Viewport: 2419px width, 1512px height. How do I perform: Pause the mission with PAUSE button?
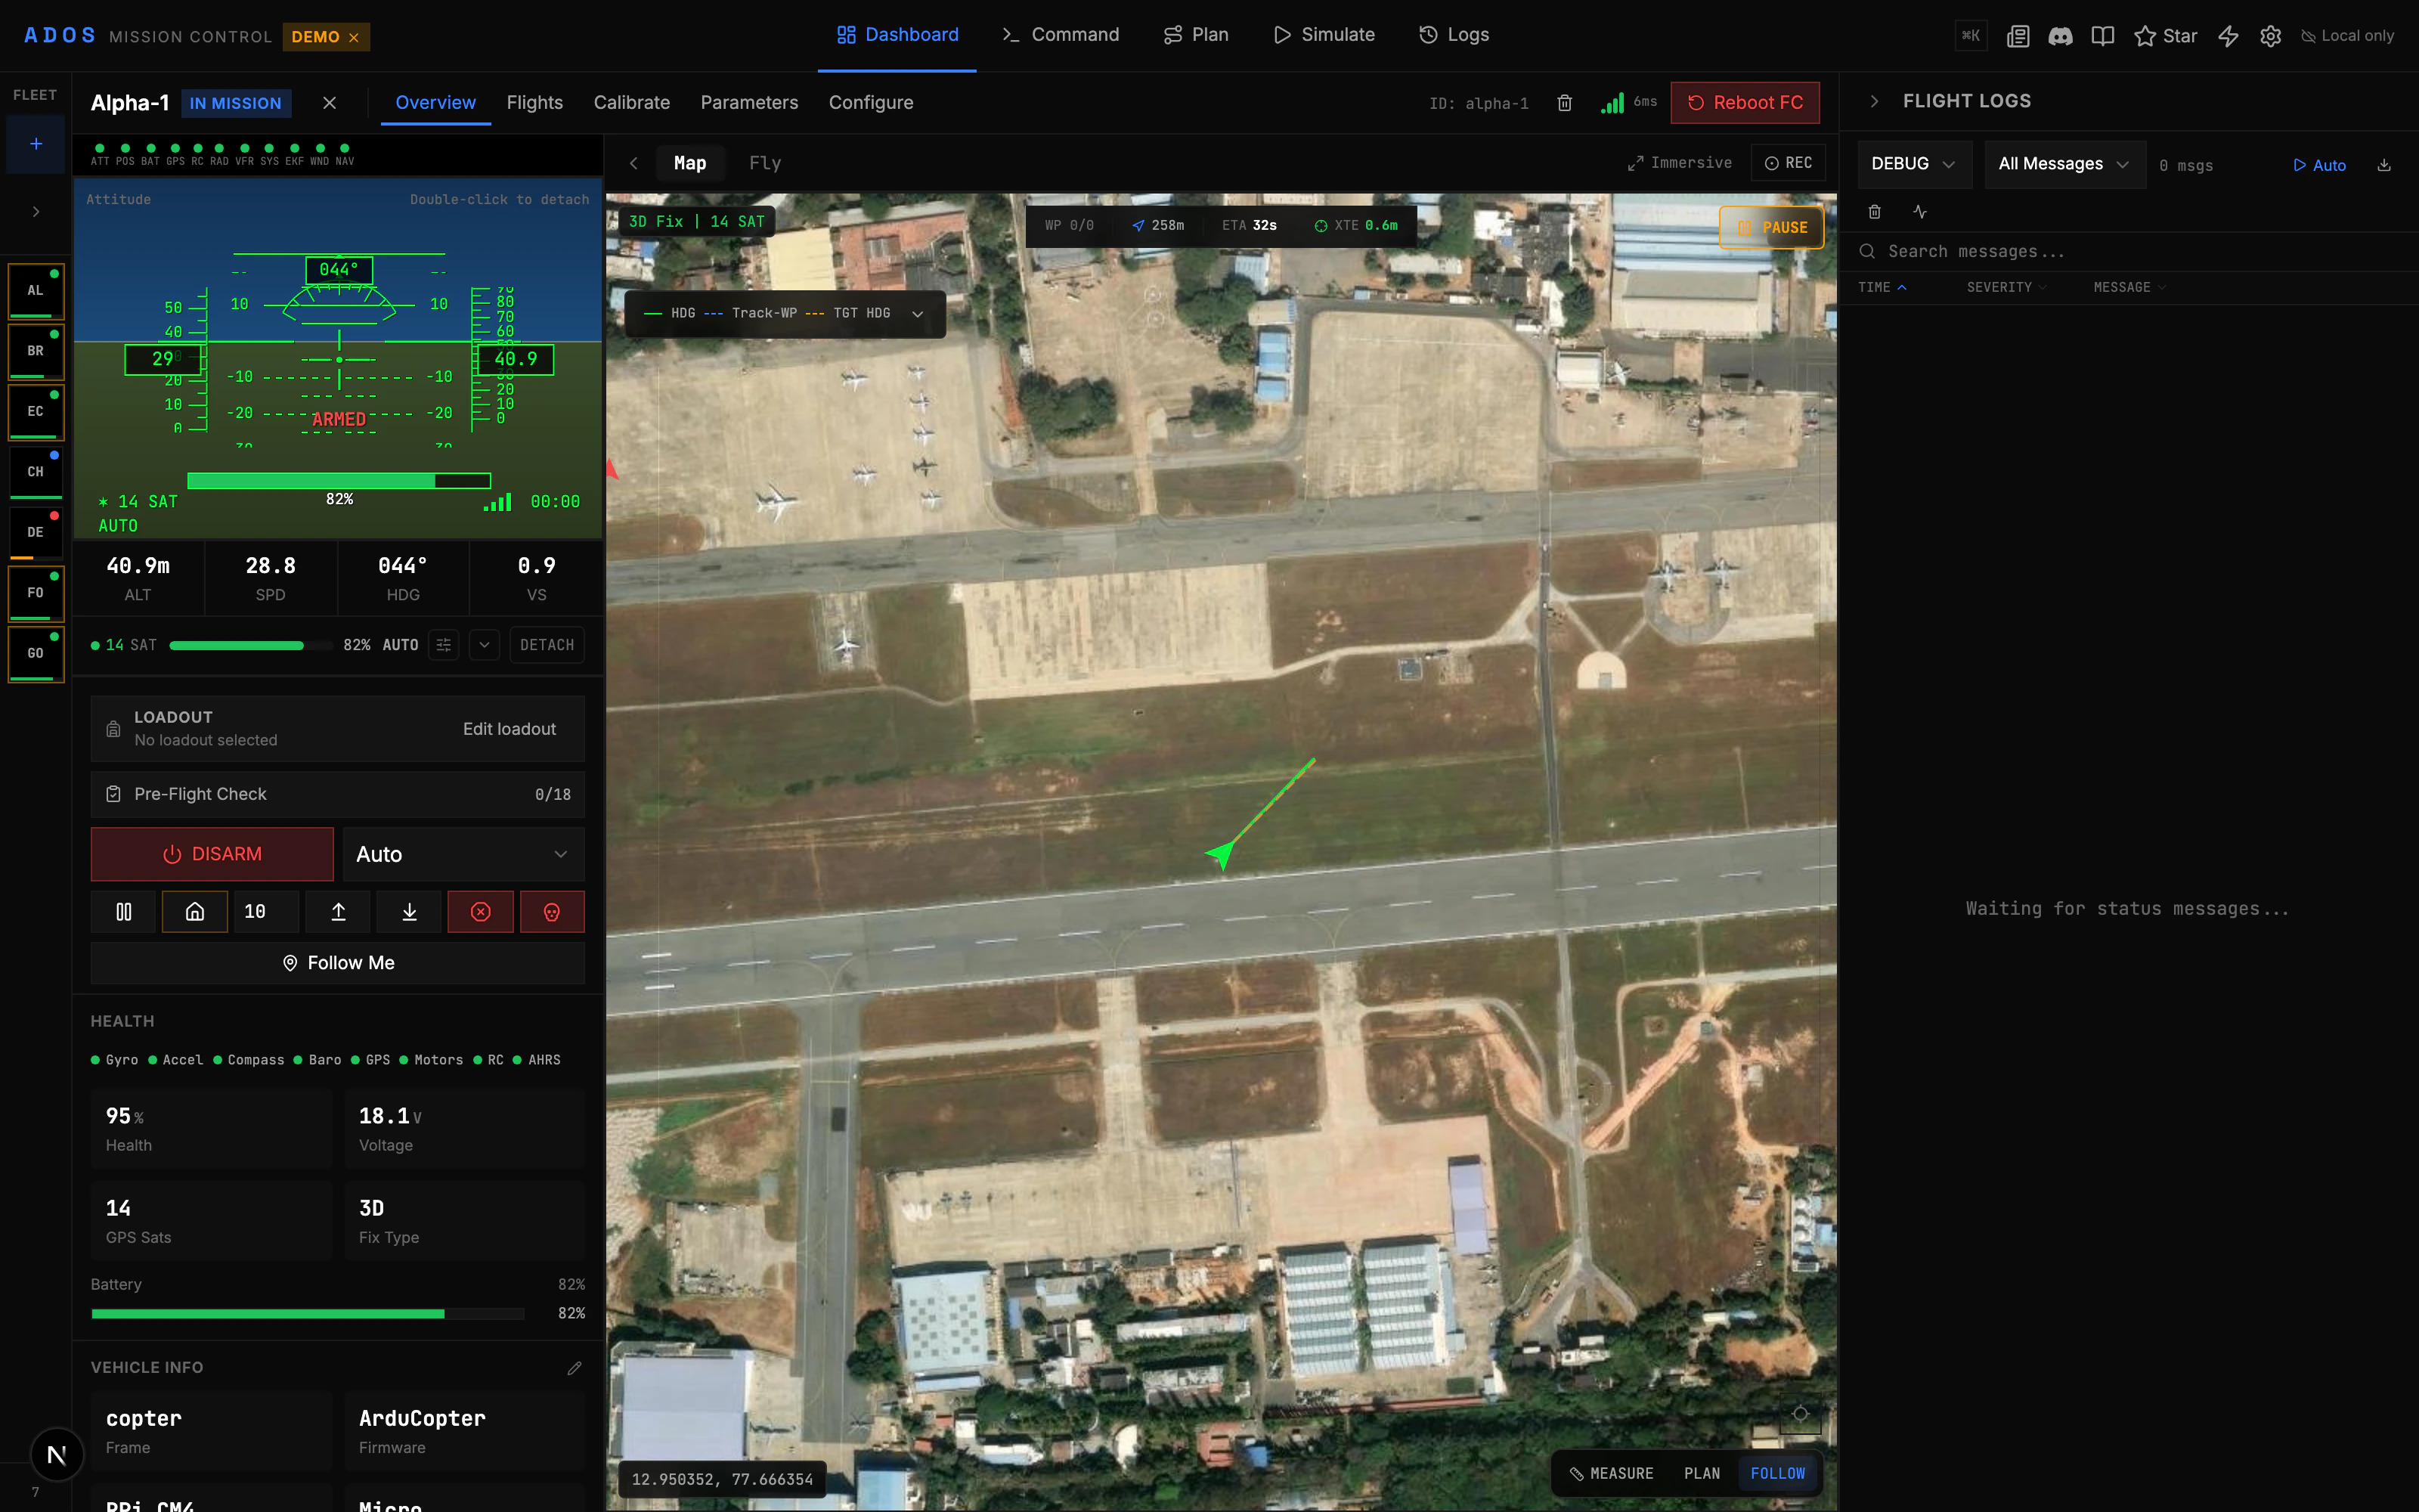[1771, 228]
